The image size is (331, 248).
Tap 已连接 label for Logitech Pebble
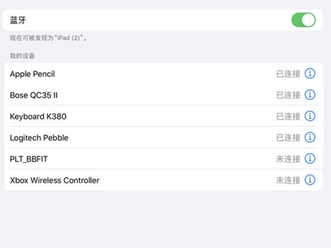click(x=288, y=137)
